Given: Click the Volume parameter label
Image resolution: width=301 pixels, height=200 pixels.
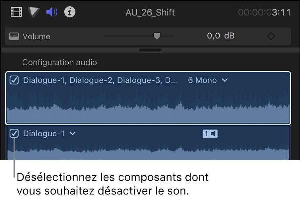Looking at the screenshot, I should 37,36.
